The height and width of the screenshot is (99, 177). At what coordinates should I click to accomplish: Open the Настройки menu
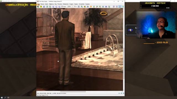[82, 4]
